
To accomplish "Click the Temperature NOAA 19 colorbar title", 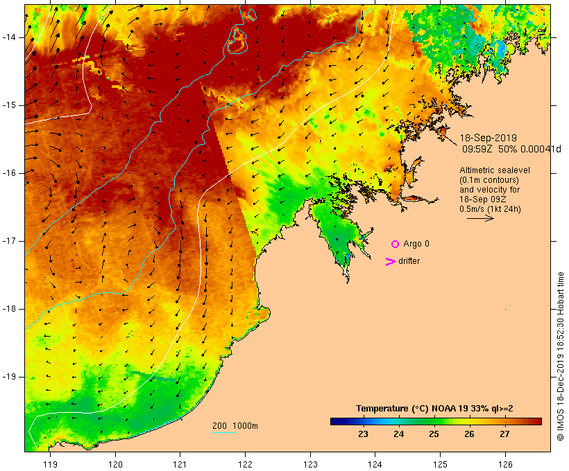I will coord(434,409).
